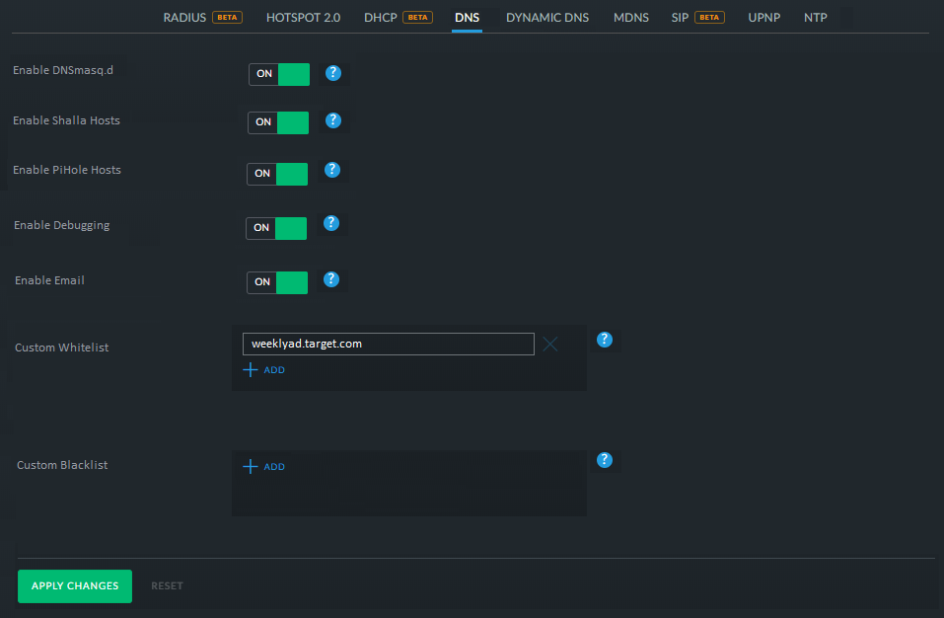Screen dimensions: 944x618
Task: Toggle Enable DNSmasq.d switch off
Action: [279, 74]
